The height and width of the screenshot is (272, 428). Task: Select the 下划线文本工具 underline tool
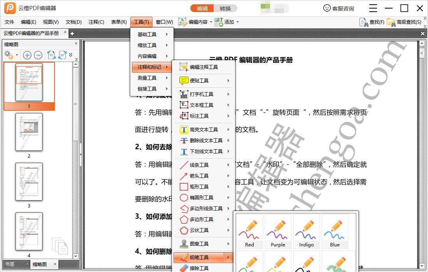click(203, 152)
